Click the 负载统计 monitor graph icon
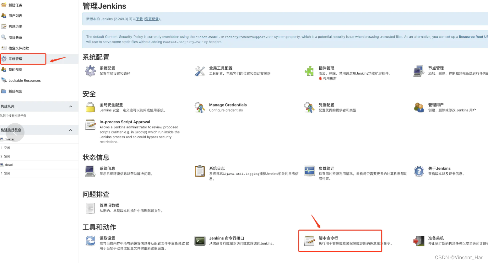Screen dimensions: 488x263 click(x=309, y=171)
